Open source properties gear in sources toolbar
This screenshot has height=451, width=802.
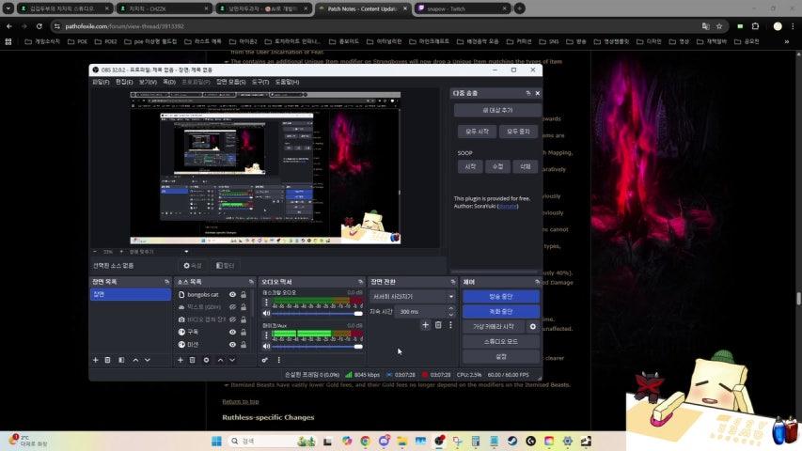click(x=206, y=360)
